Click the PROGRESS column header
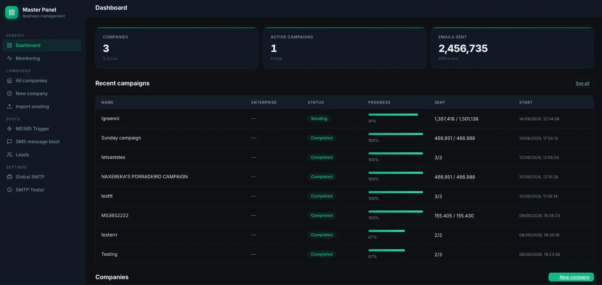Image resolution: width=602 pixels, height=285 pixels. point(379,102)
